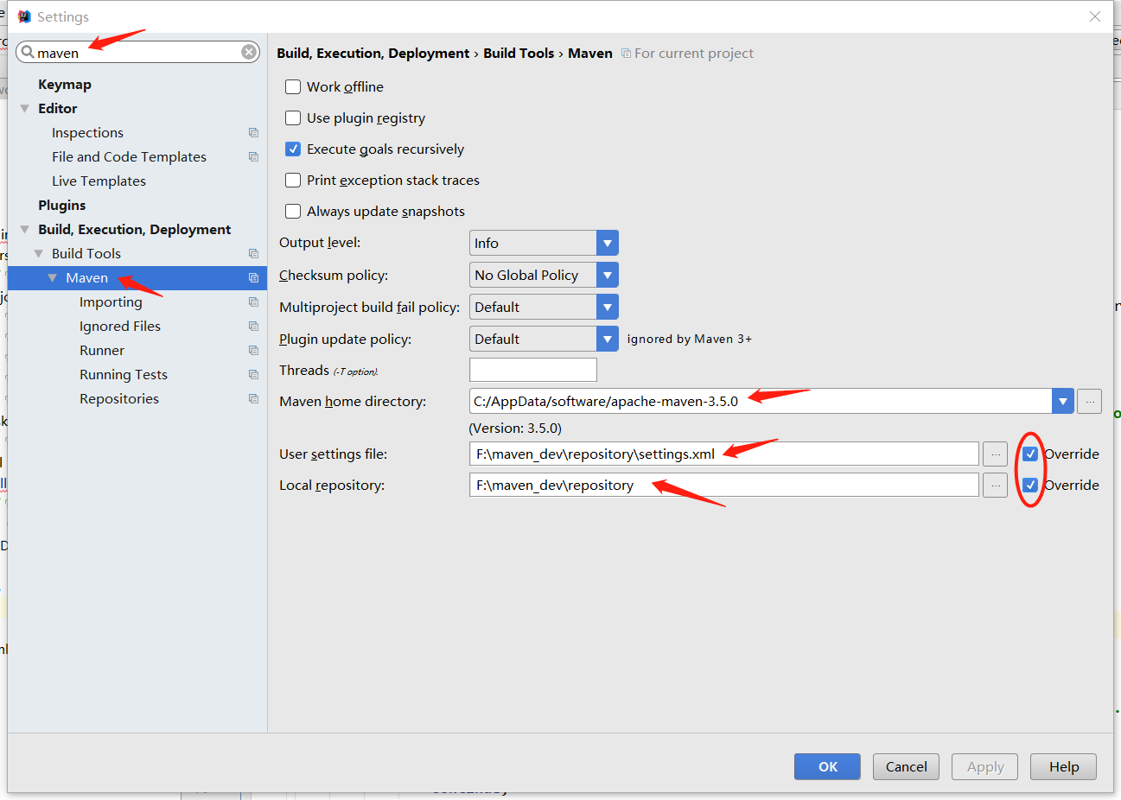
Task: Select Inspections settings page
Action: click(x=87, y=132)
